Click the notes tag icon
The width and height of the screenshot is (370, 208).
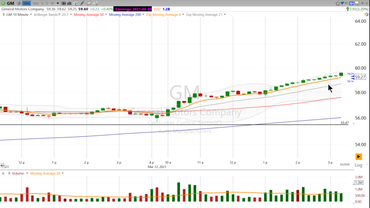(x=89, y=3)
